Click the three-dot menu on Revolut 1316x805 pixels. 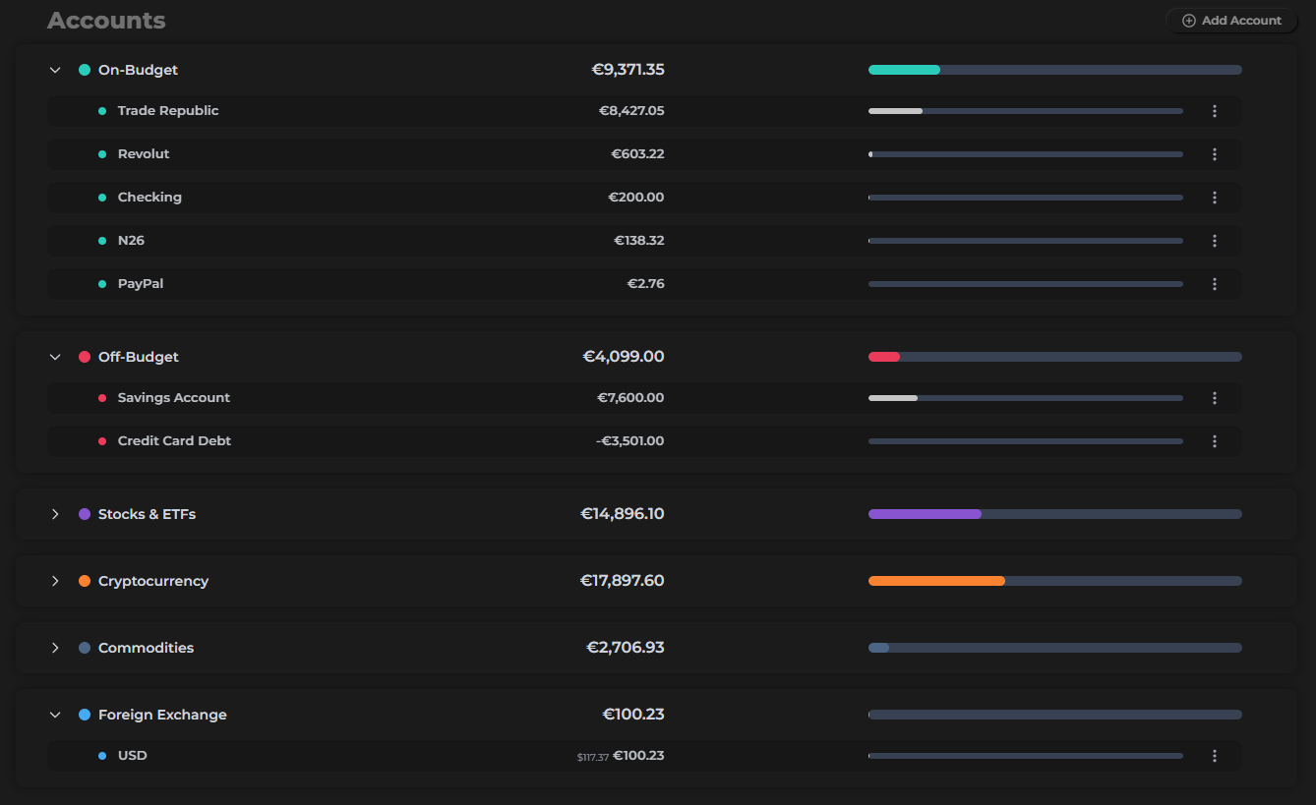click(x=1214, y=154)
